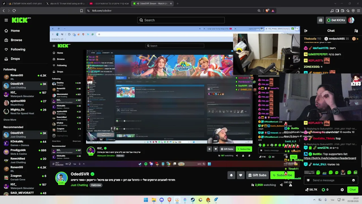Click Show More under Following list

(10, 120)
